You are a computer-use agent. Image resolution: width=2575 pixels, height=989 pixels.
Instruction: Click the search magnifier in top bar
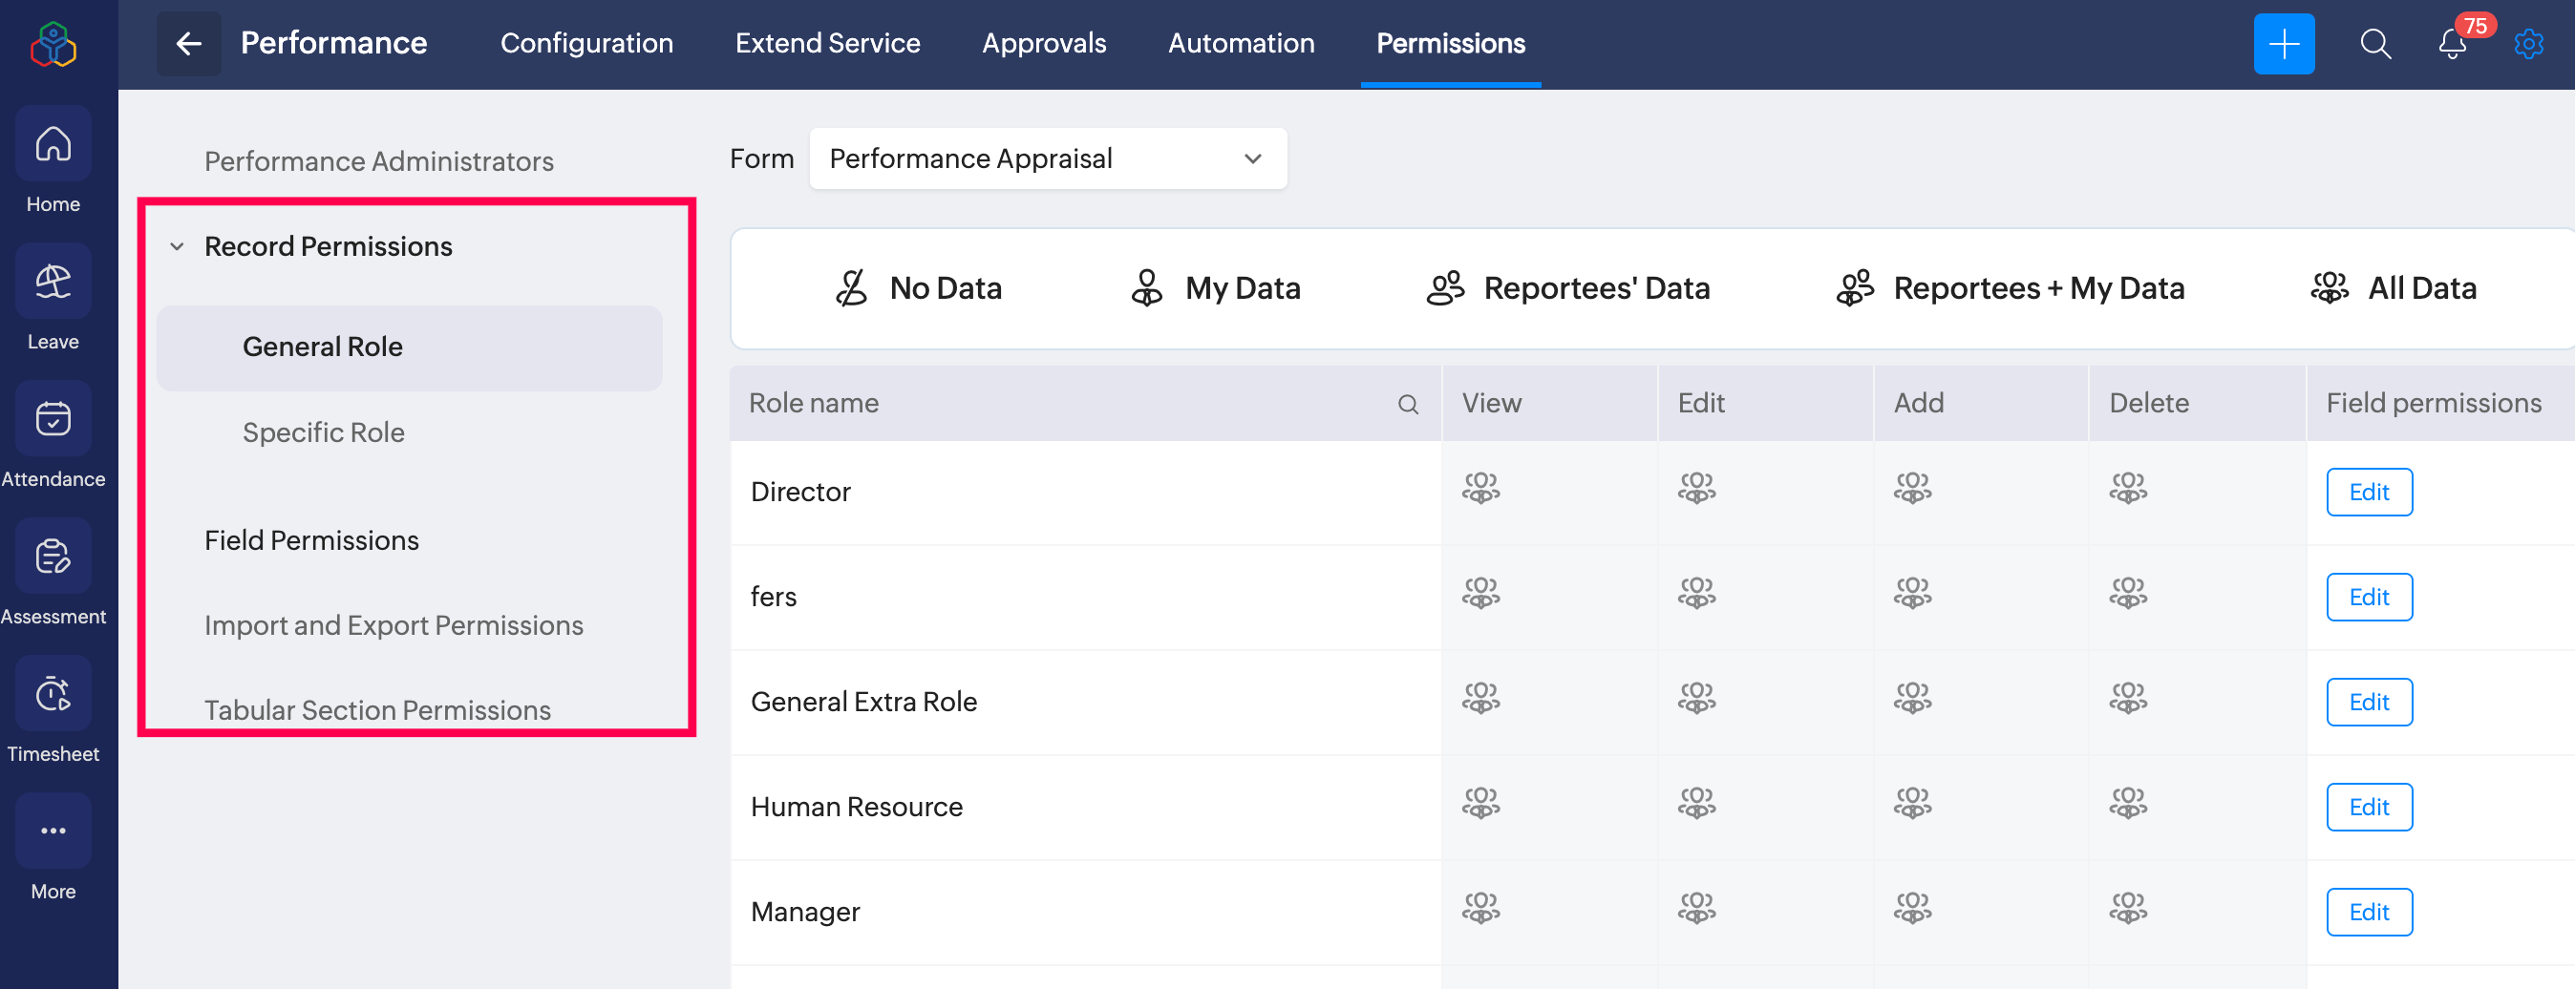coord(2375,44)
